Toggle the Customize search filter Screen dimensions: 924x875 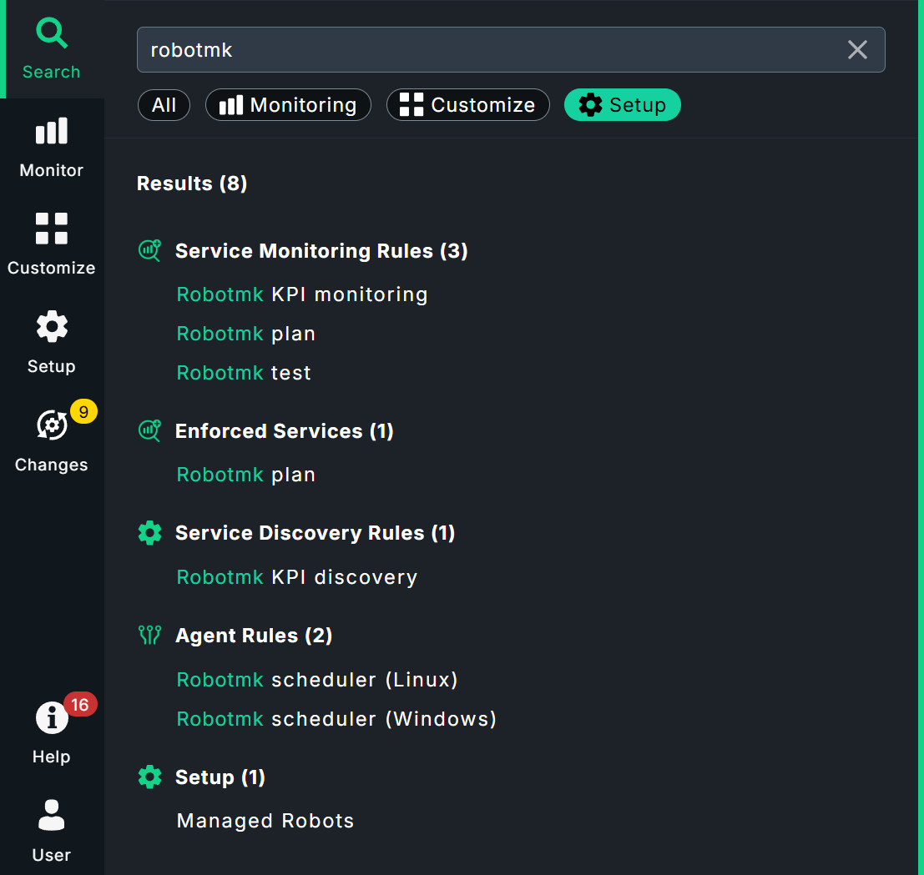click(467, 104)
